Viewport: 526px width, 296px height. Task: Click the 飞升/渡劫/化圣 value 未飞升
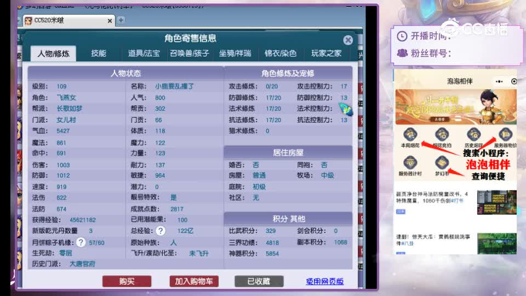[x=198, y=253]
